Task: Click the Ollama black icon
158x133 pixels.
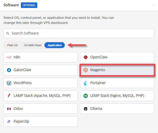Action: click(86, 109)
